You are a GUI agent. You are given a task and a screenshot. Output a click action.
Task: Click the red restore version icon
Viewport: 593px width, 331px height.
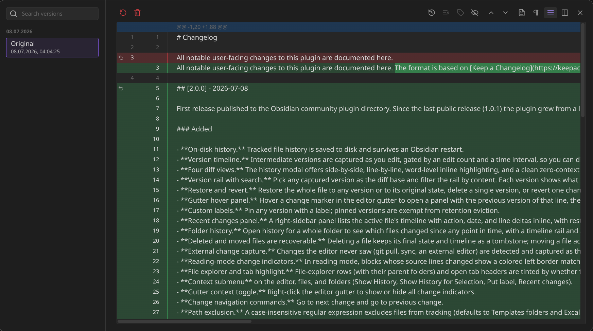coord(123,13)
